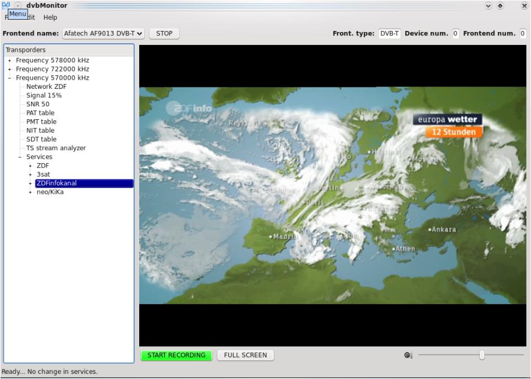The width and height of the screenshot is (531, 379).
Task: Click the 'Frontend name:' label
Action: (x=30, y=33)
